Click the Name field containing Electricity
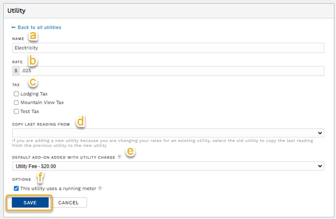Viewport: 336px width, 219px height. click(168, 48)
